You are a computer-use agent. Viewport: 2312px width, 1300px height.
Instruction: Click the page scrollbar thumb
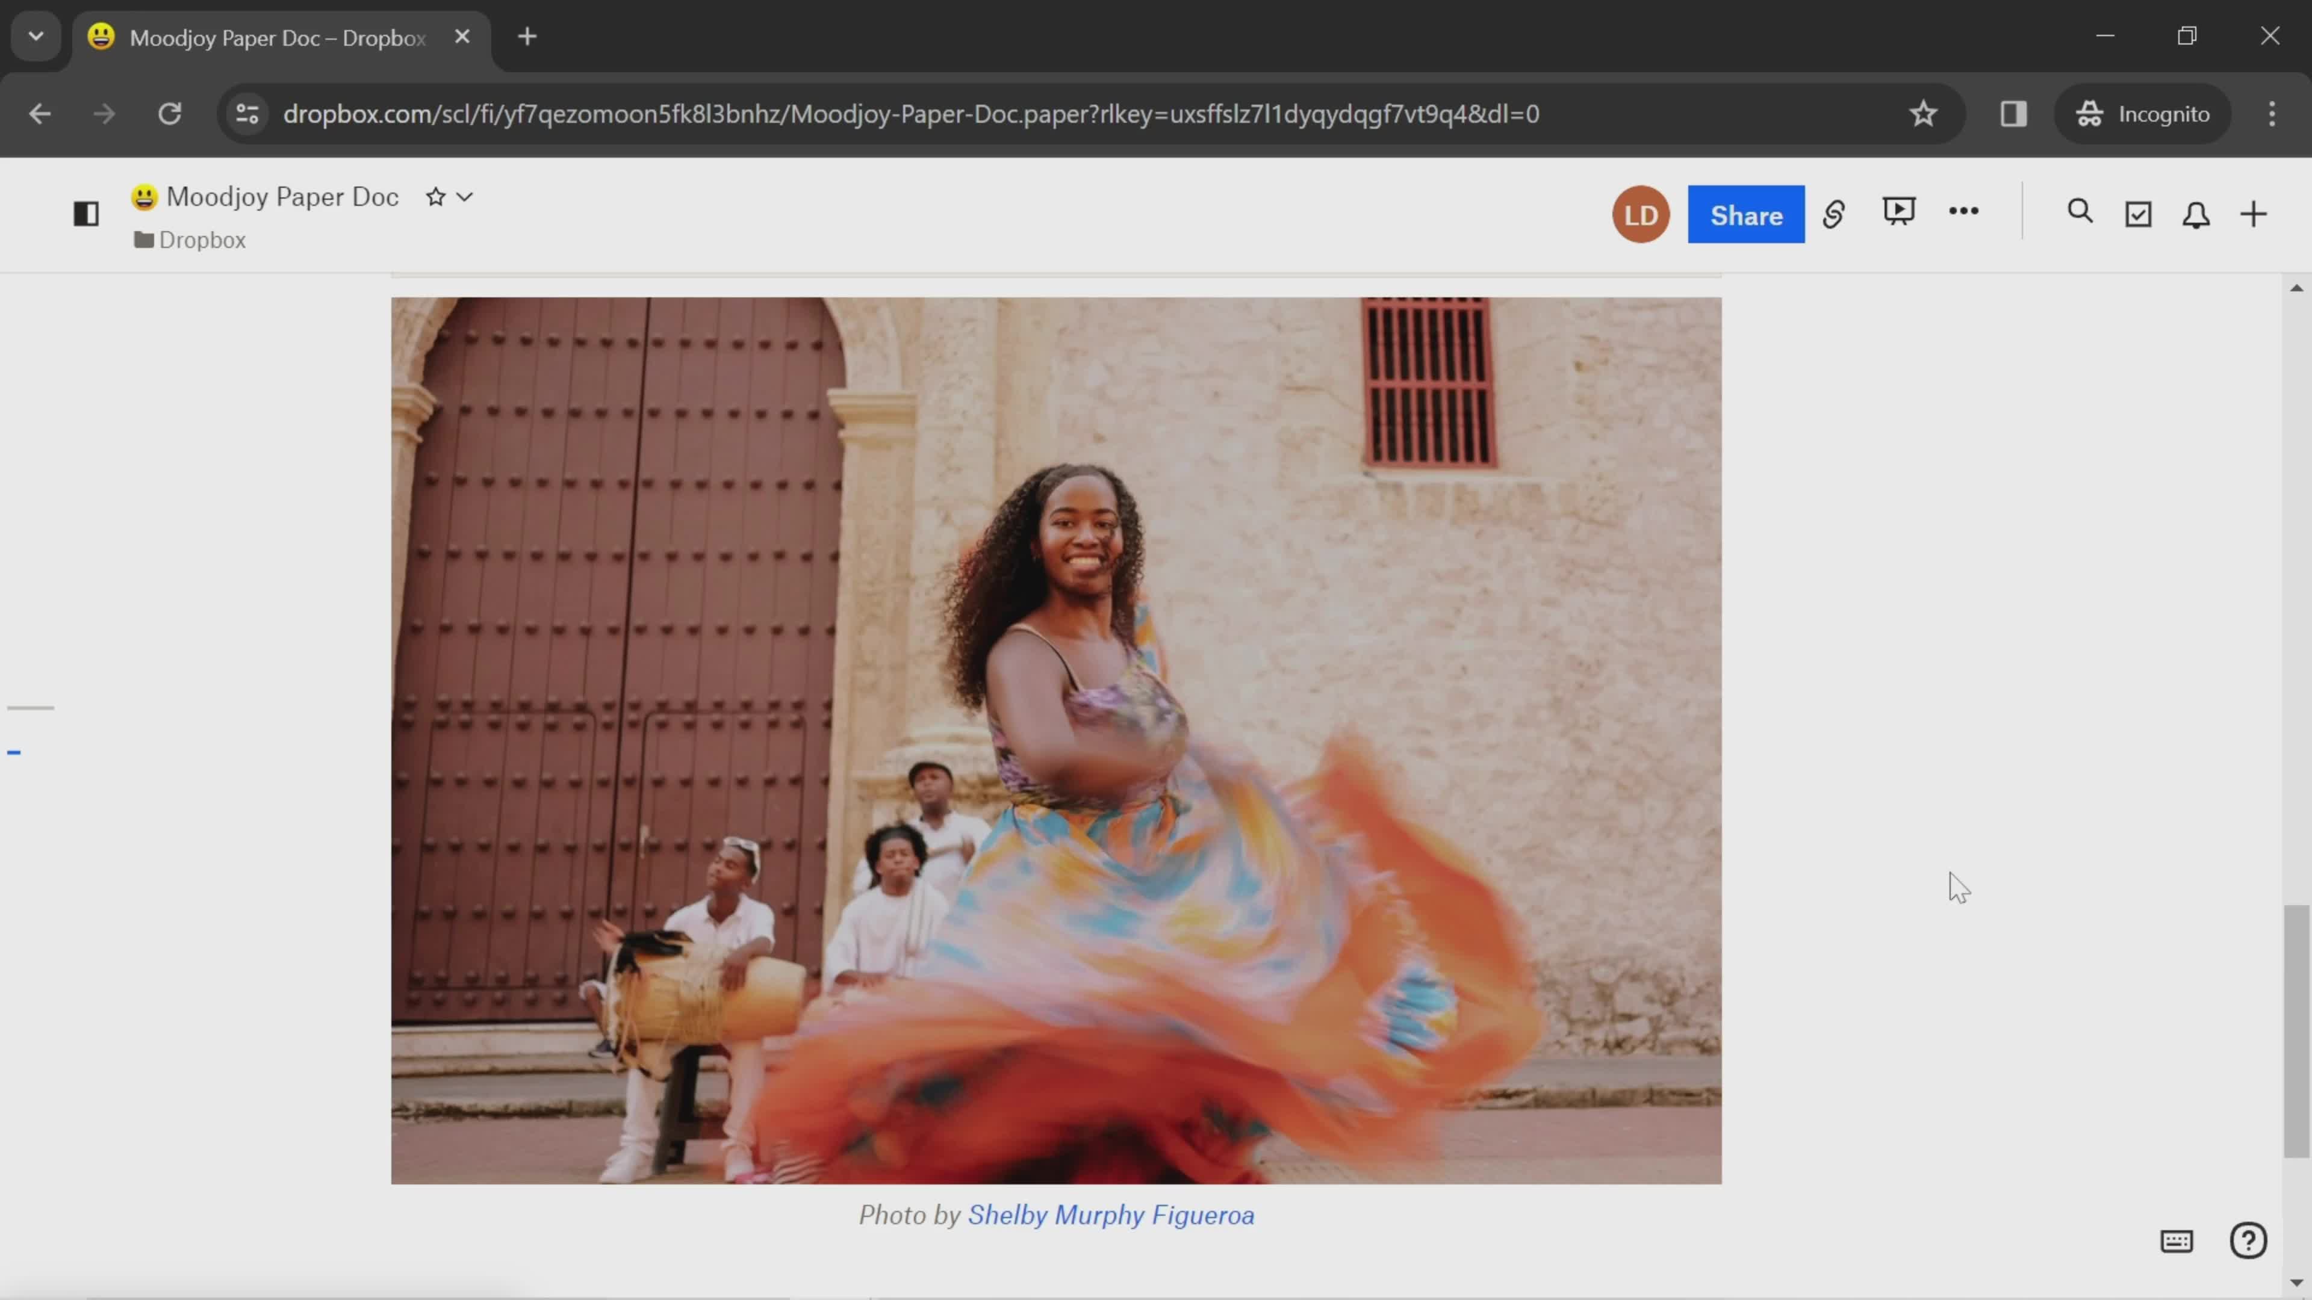(x=2296, y=1032)
